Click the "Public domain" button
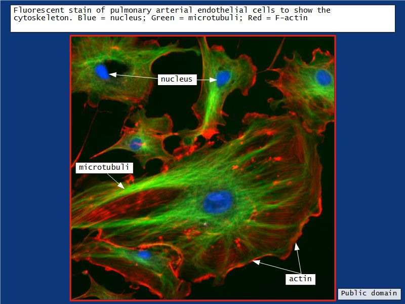The width and height of the screenshot is (405, 304). [x=369, y=294]
